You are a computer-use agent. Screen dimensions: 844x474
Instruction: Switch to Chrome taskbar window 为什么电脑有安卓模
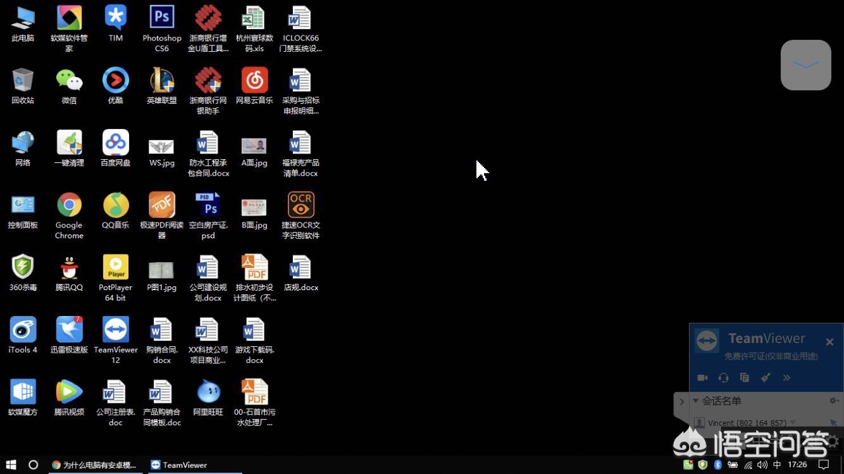tap(94, 465)
